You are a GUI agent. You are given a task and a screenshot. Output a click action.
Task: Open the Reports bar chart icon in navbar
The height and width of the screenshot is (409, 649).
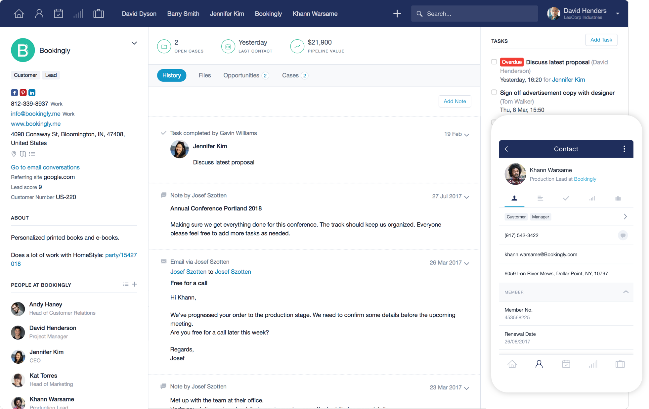pos(78,13)
